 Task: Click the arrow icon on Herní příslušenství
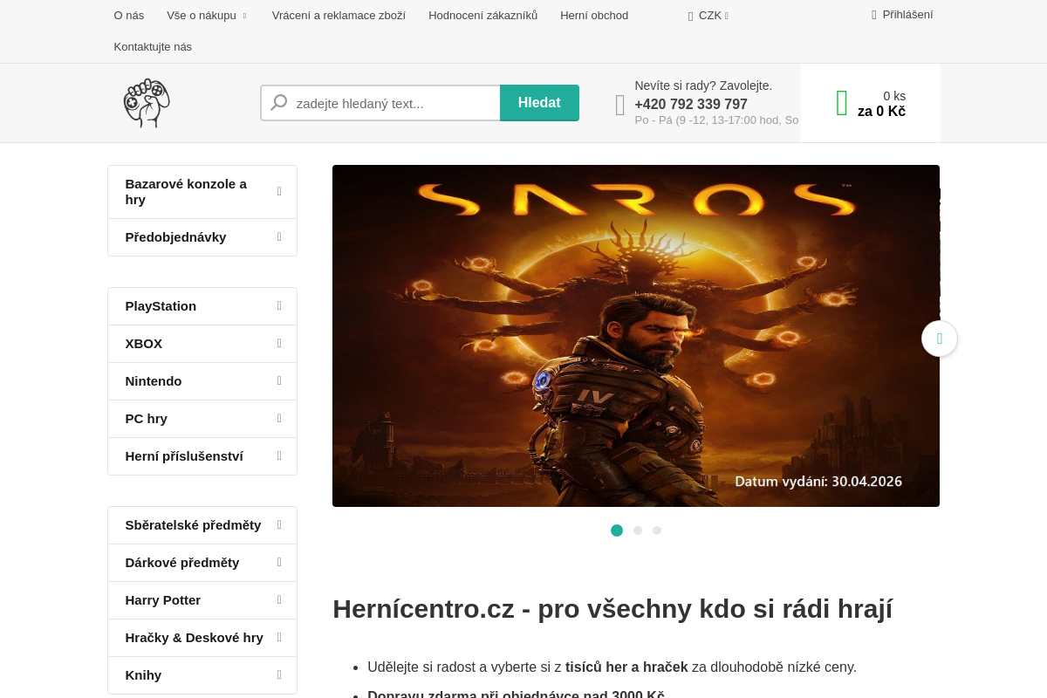coord(278,455)
